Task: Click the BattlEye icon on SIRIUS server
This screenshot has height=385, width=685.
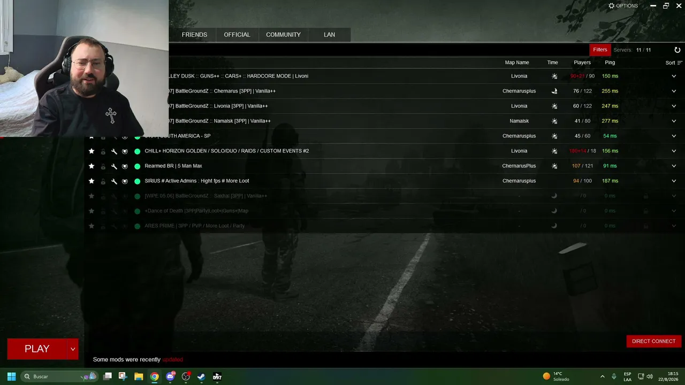Action: pos(125,181)
